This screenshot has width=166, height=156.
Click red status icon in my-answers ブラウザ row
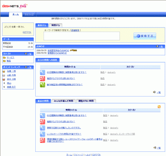coord(43,79)
